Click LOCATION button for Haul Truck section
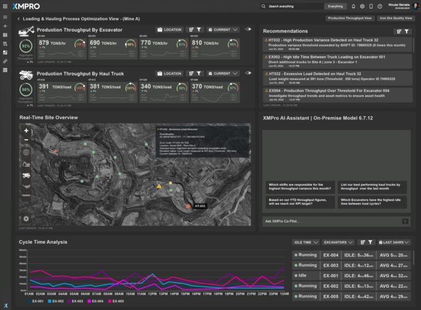The width and height of the screenshot is (421, 310). (x=169, y=73)
